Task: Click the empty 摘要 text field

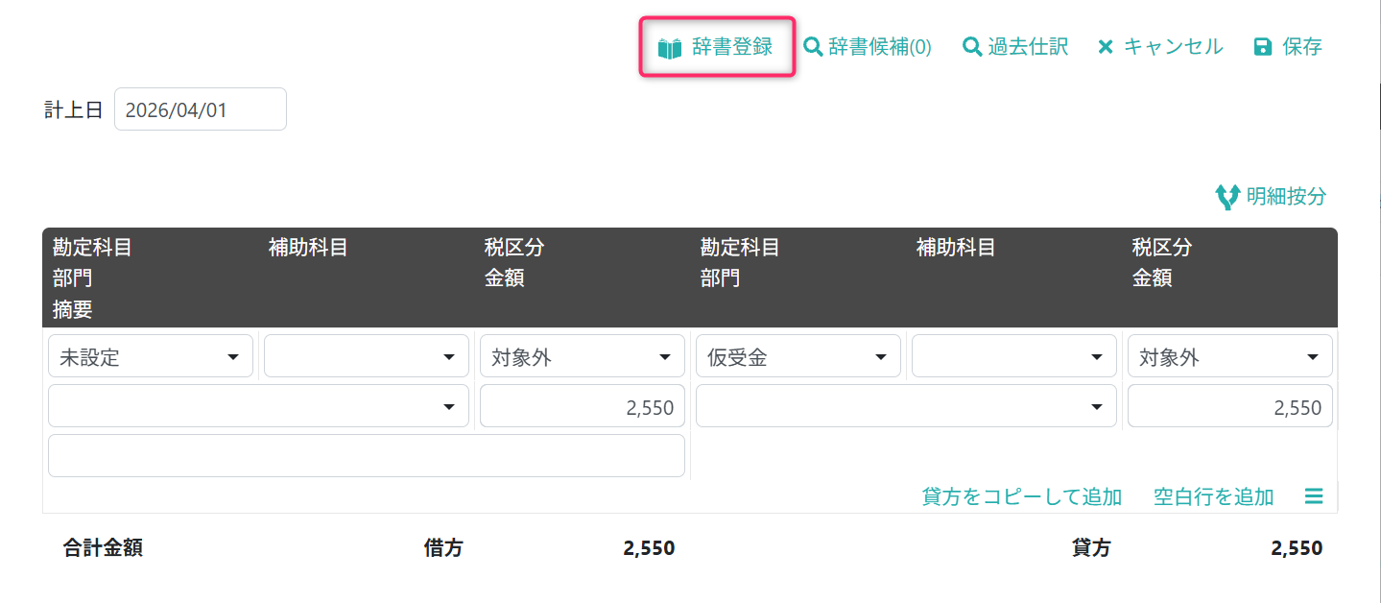Action: point(367,456)
